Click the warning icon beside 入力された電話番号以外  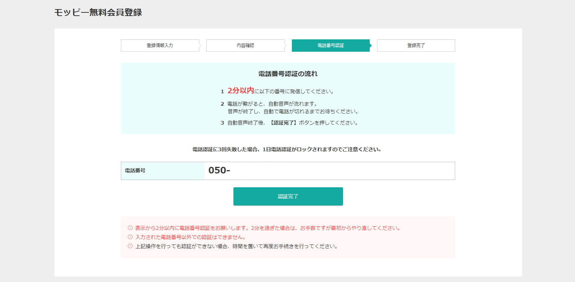pos(130,237)
